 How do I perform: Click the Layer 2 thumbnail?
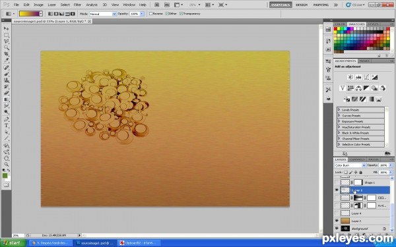pyautogui.click(x=345, y=221)
